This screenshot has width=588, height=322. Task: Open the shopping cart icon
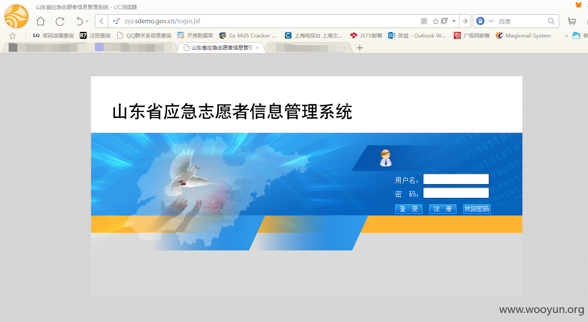pyautogui.click(x=572, y=21)
